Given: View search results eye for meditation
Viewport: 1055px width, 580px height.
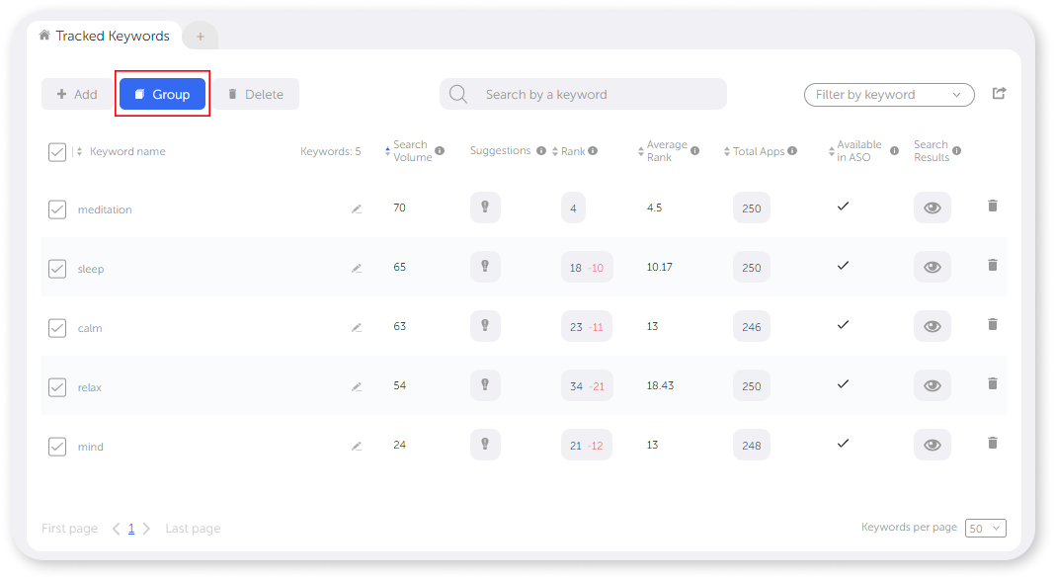Looking at the screenshot, I should click(932, 207).
